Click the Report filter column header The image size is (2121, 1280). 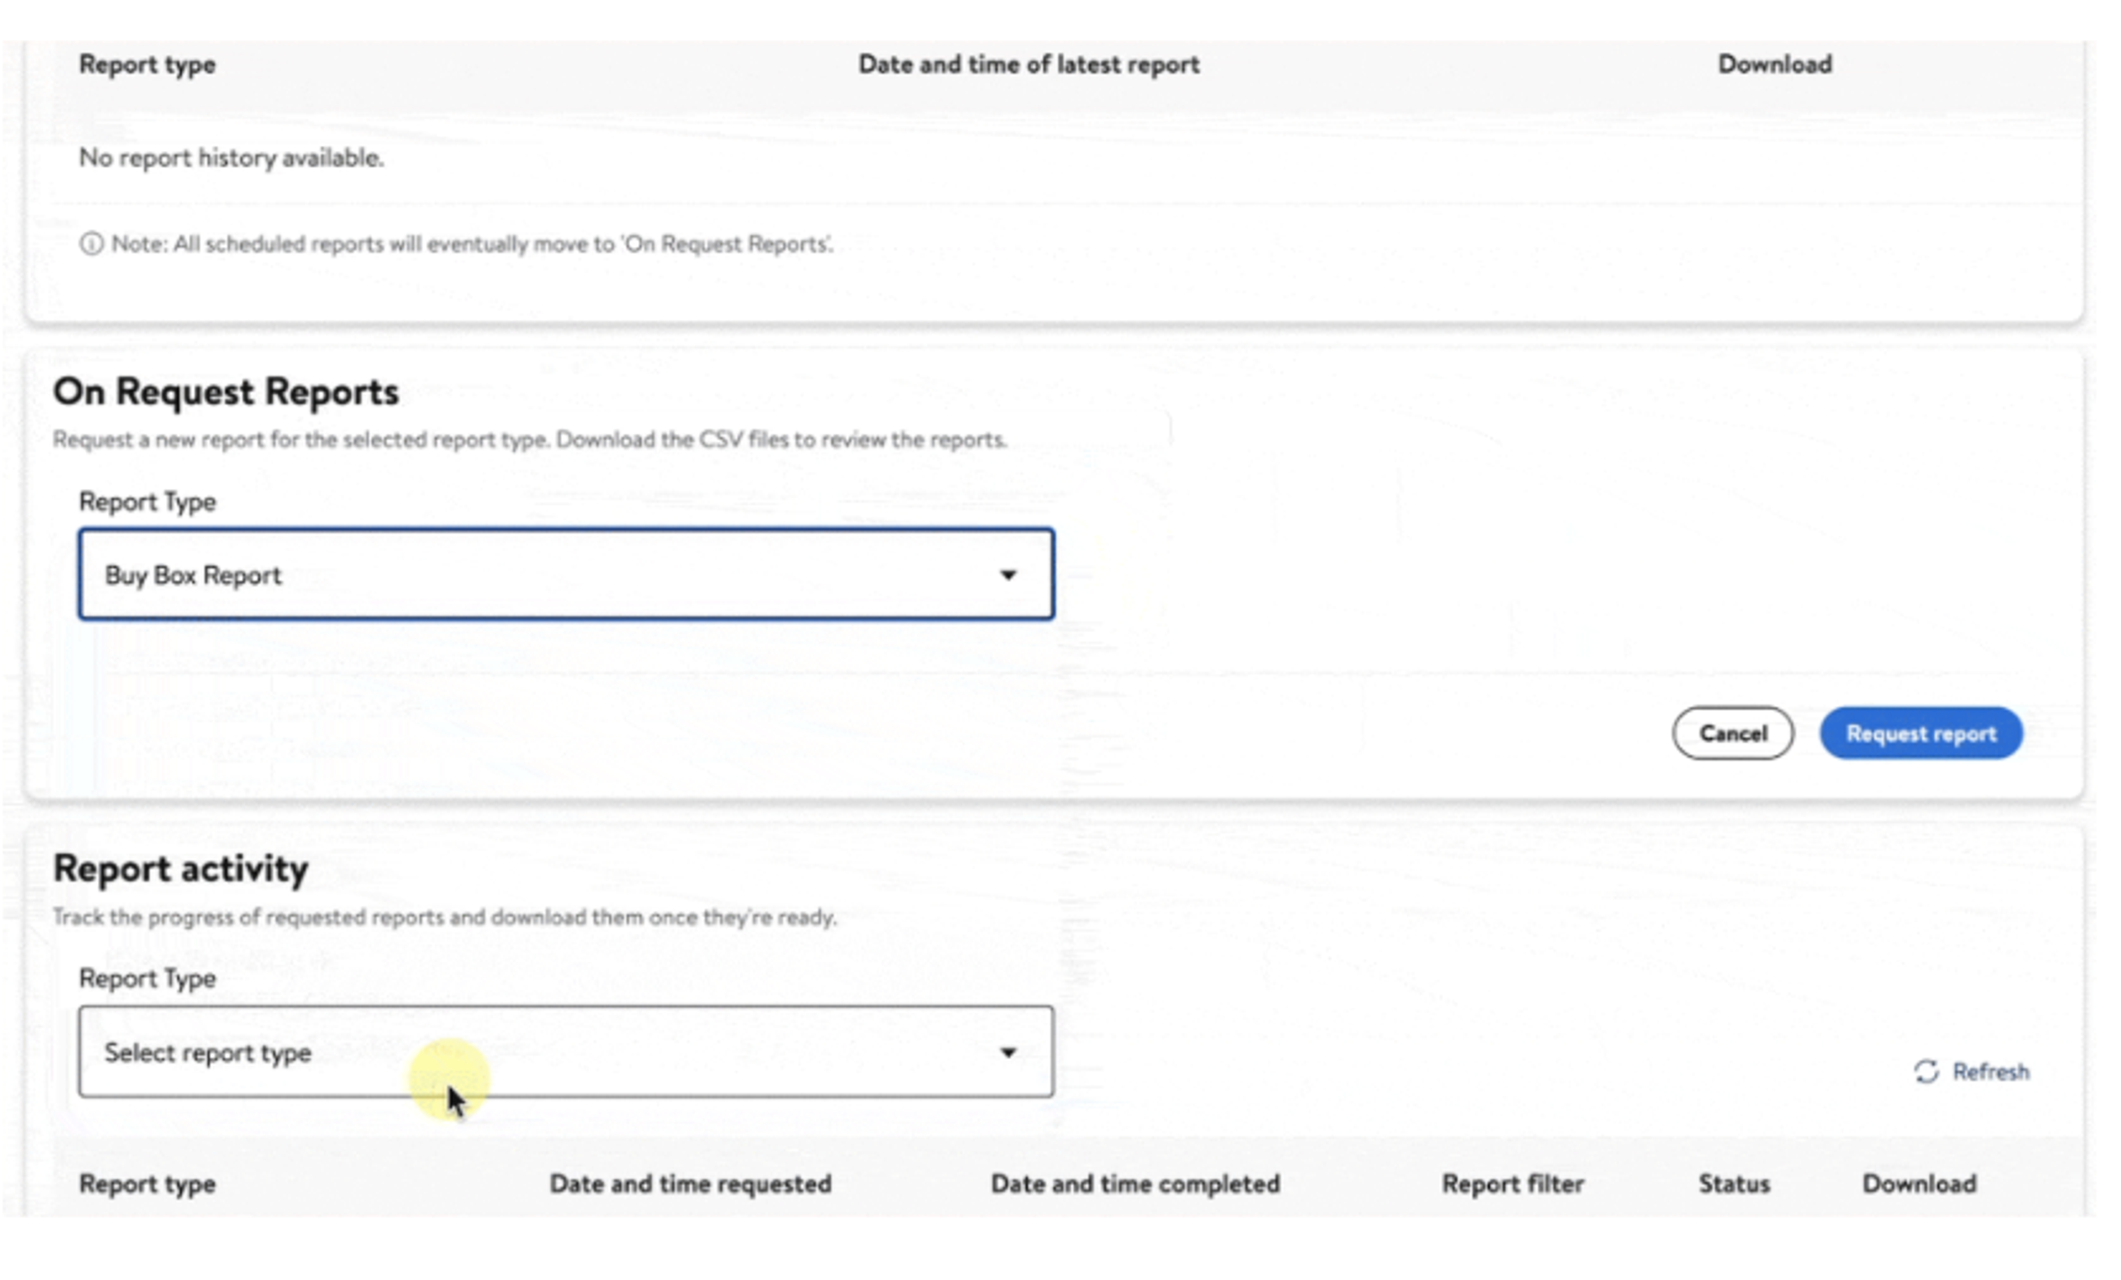(1512, 1183)
